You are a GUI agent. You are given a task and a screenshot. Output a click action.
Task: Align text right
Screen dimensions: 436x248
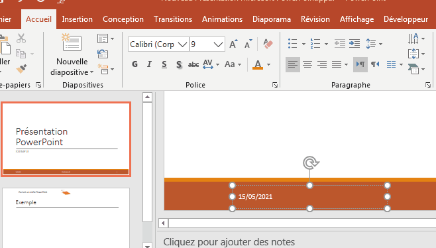click(322, 64)
